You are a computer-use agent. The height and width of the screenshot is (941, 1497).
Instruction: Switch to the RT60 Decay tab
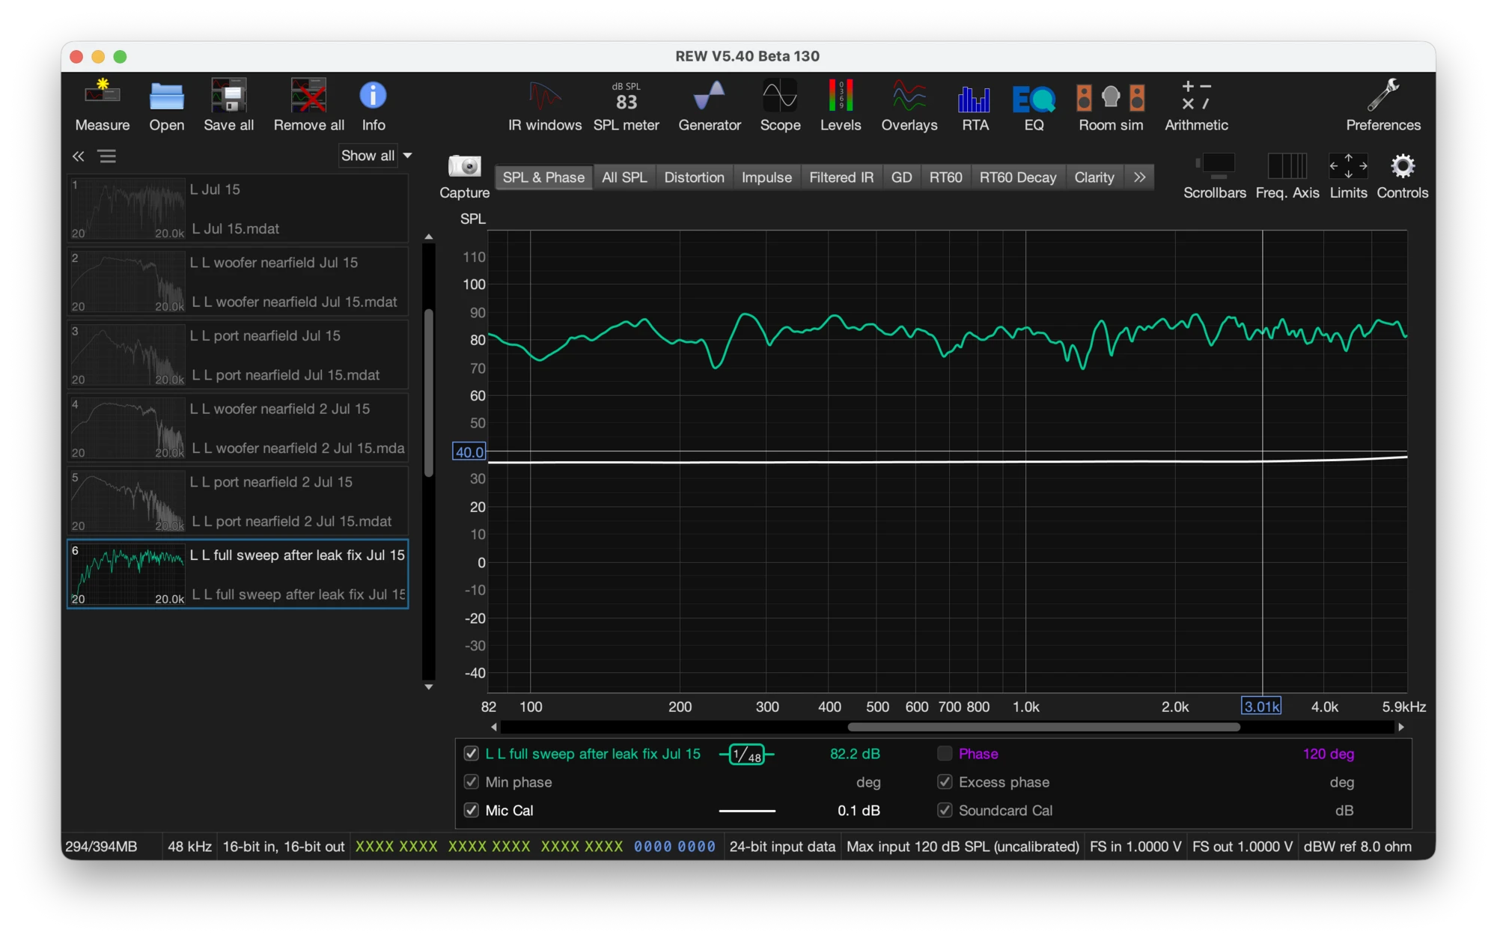pyautogui.click(x=1018, y=177)
